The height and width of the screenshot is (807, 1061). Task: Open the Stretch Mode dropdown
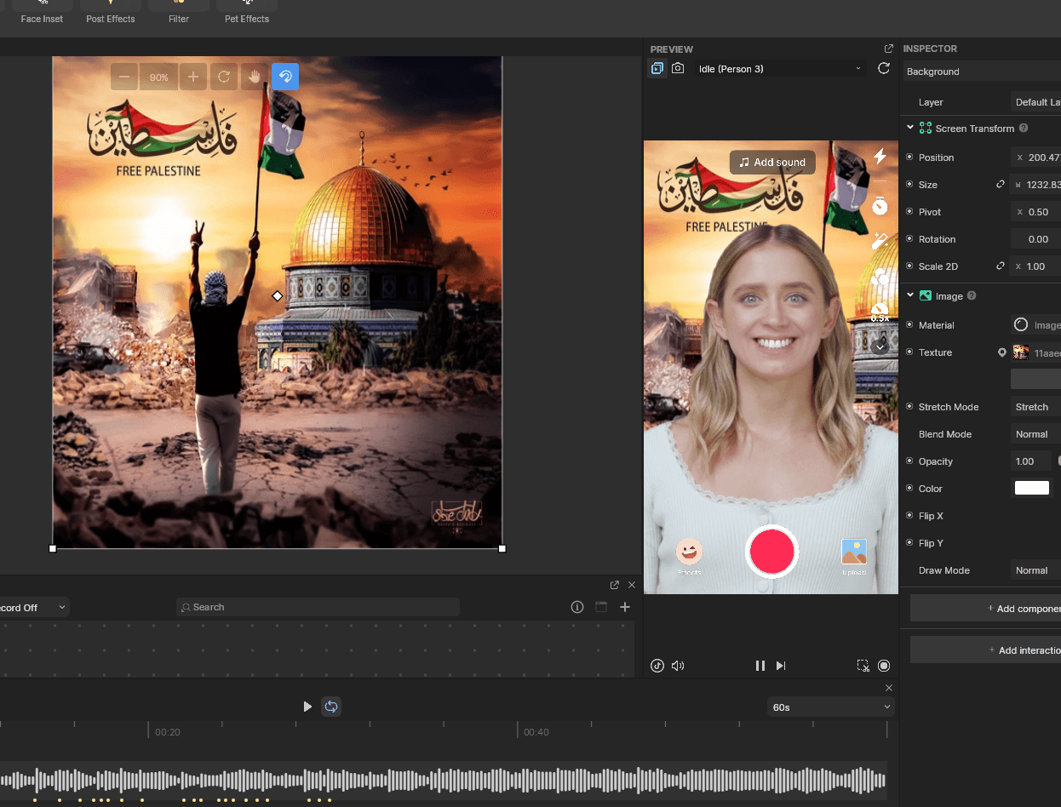1035,407
